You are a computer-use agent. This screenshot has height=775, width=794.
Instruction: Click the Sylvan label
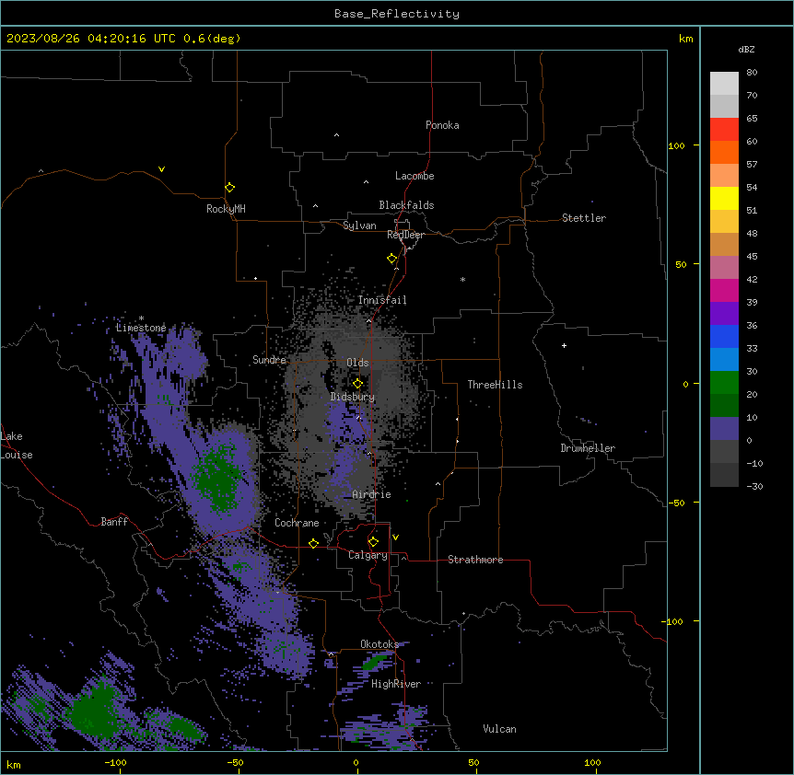point(359,226)
